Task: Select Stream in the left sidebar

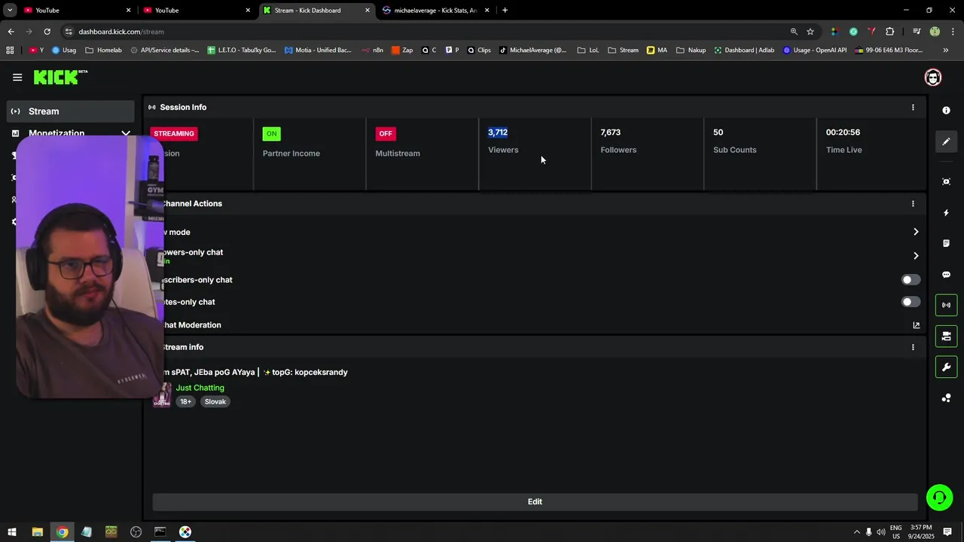Action: coord(71,111)
